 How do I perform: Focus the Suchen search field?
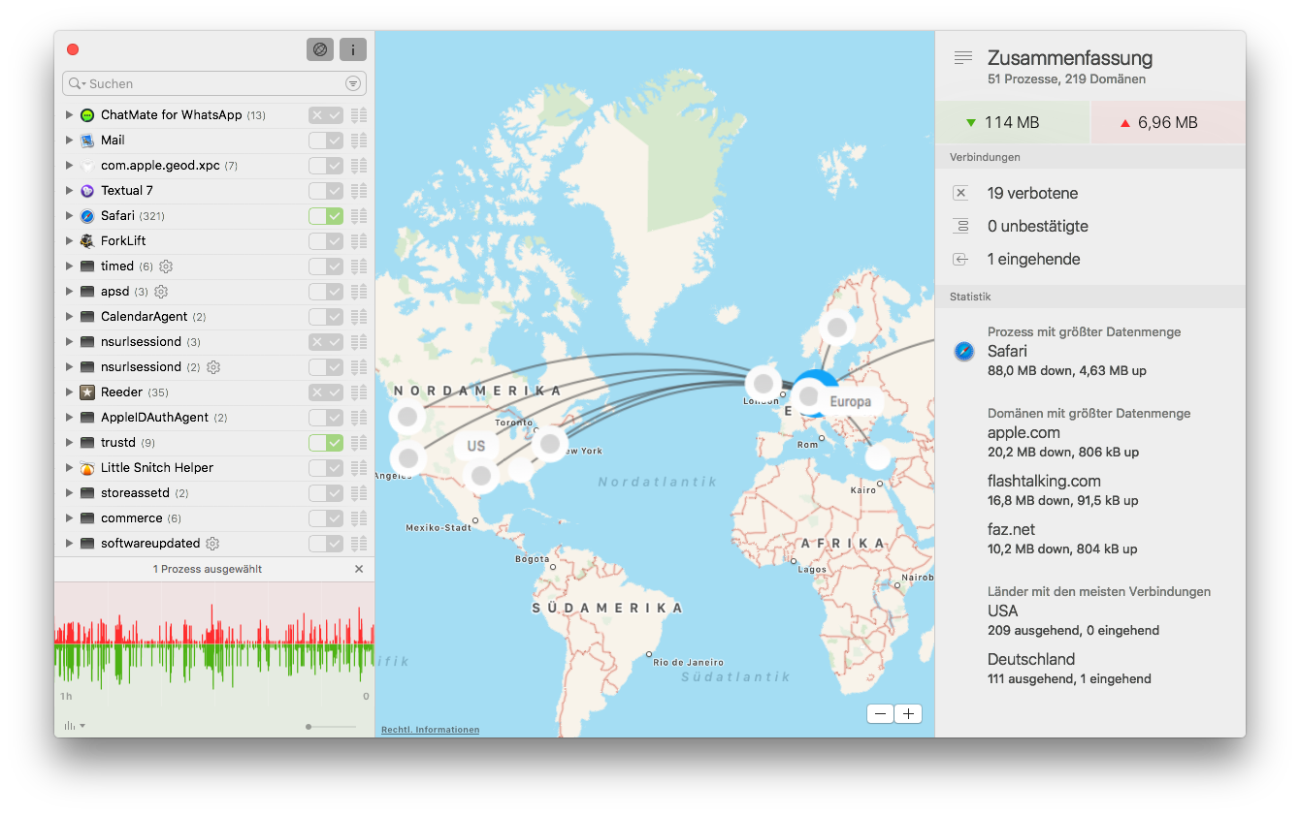pyautogui.click(x=214, y=83)
